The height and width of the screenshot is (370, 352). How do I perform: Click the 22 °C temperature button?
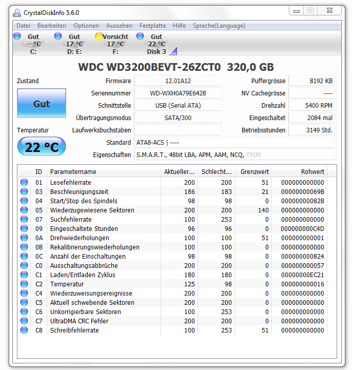click(x=42, y=147)
